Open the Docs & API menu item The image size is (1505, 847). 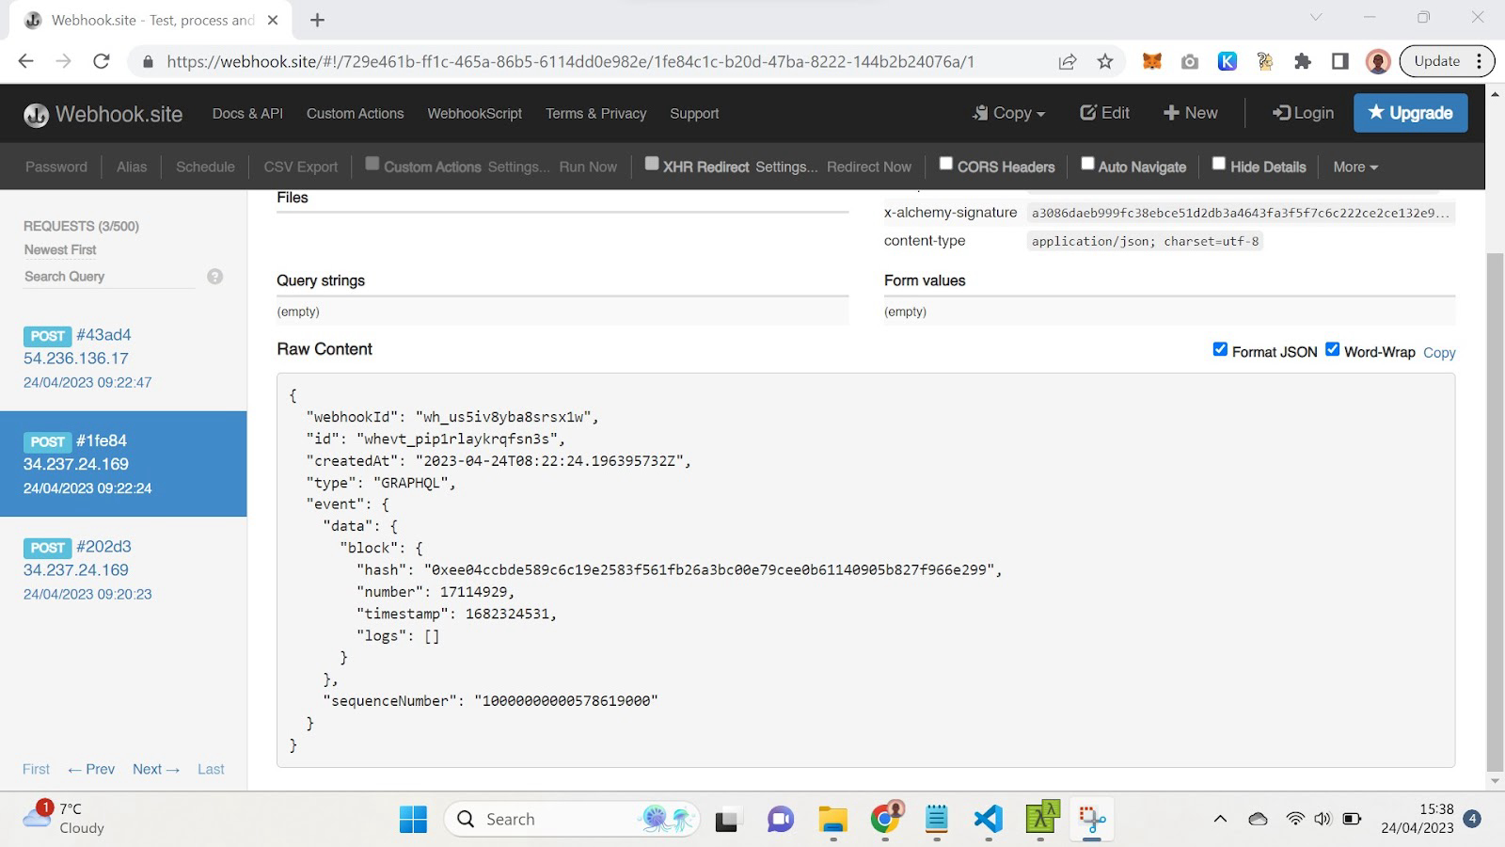coord(247,113)
